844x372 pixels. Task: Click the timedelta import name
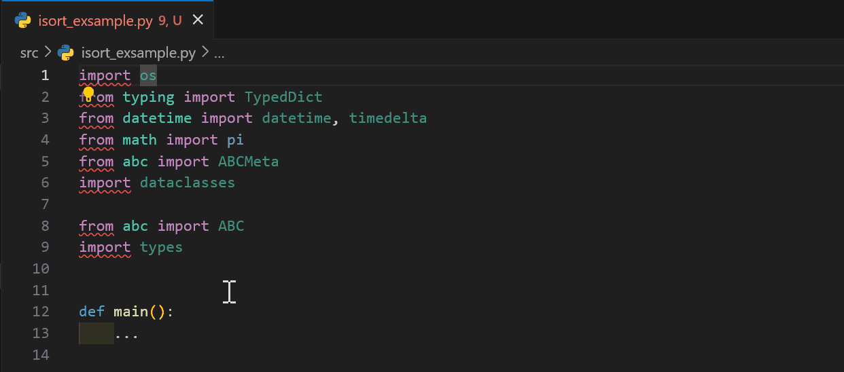click(388, 118)
